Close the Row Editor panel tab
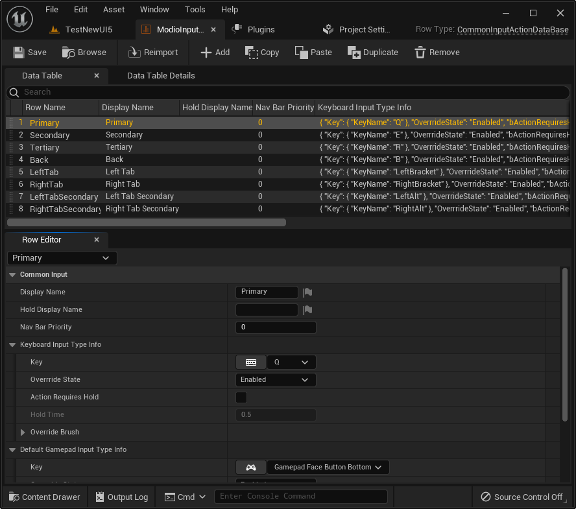This screenshot has height=509, width=576. (x=97, y=240)
